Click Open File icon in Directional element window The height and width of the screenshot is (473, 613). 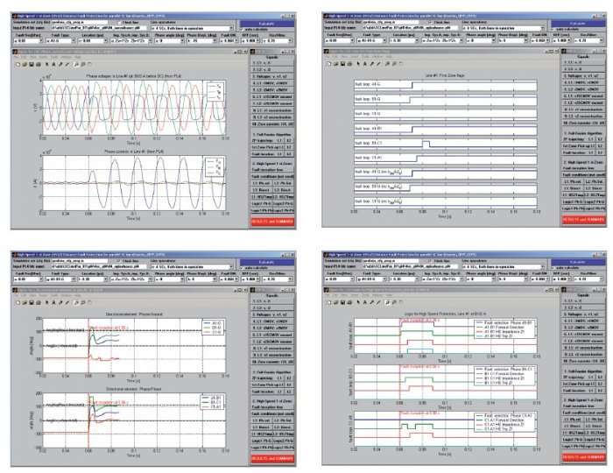[25, 302]
